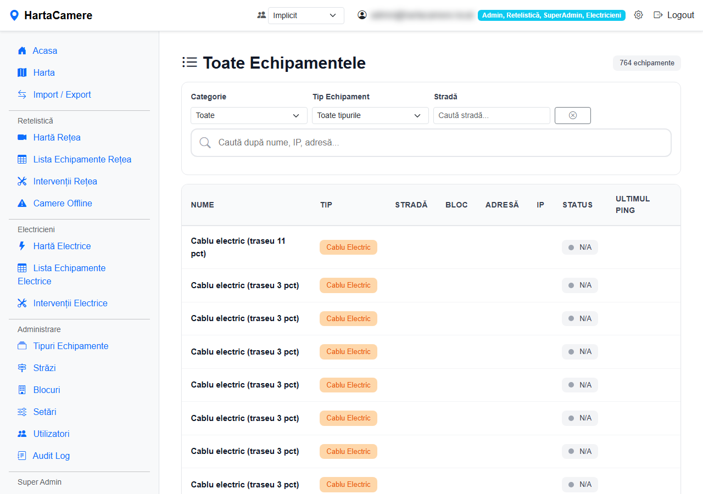Click the HartaCamere map pin logo icon

click(14, 15)
